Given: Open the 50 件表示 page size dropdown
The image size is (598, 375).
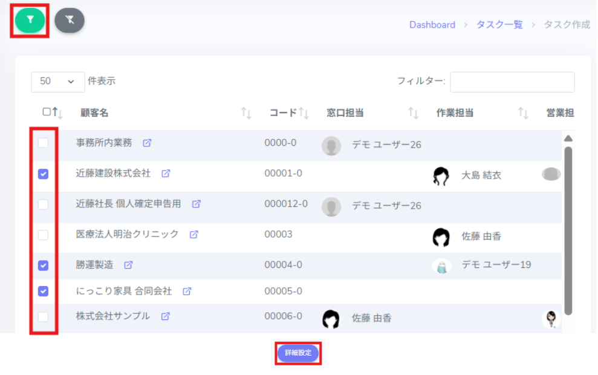Looking at the screenshot, I should click(x=57, y=81).
